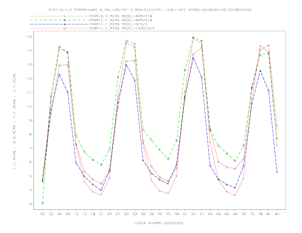Click y-axis tick value 10
Viewport: 302px width, 233px height.
(x=29, y=106)
